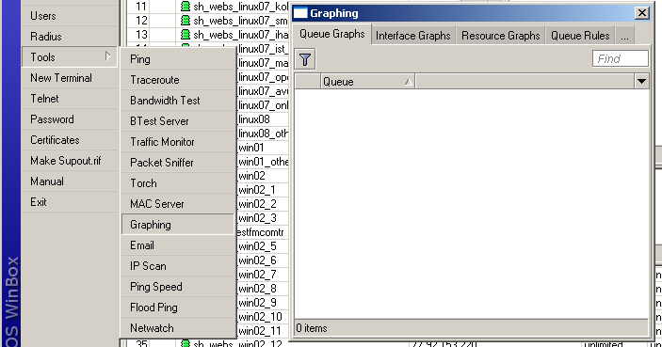Screen dimensions: 662x347
Task: Open the column chooser dropdown arrow in Graphing
Action: tap(641, 82)
